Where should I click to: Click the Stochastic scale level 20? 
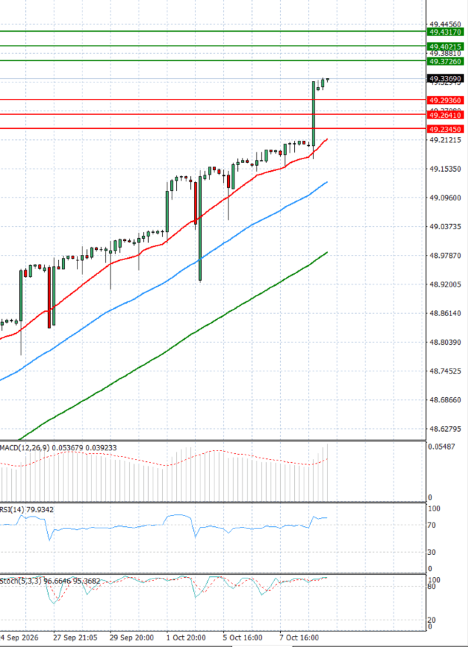[x=431, y=620]
